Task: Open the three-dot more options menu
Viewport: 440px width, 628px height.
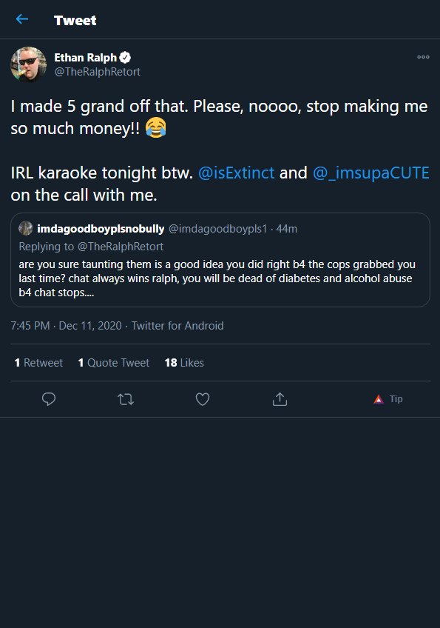Action: 423,57
